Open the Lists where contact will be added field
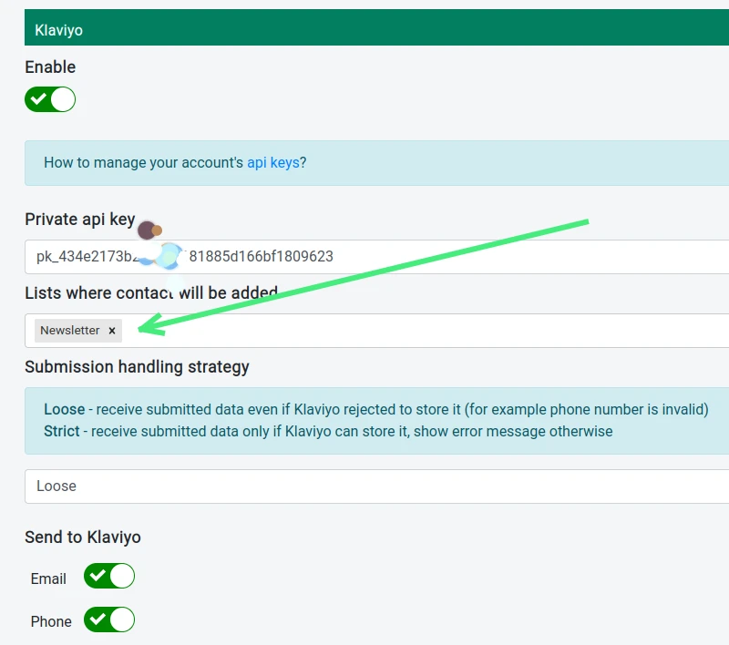The image size is (729, 645). (376, 331)
